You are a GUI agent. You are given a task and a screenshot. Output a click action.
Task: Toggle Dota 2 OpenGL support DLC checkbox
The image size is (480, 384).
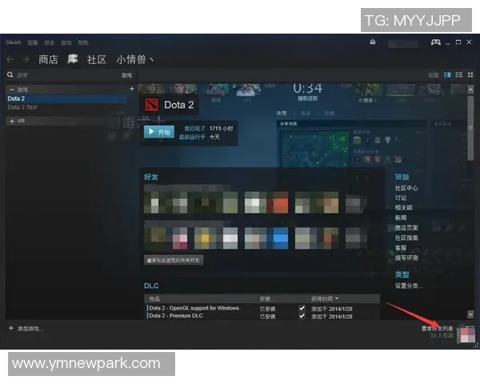tap(302, 308)
